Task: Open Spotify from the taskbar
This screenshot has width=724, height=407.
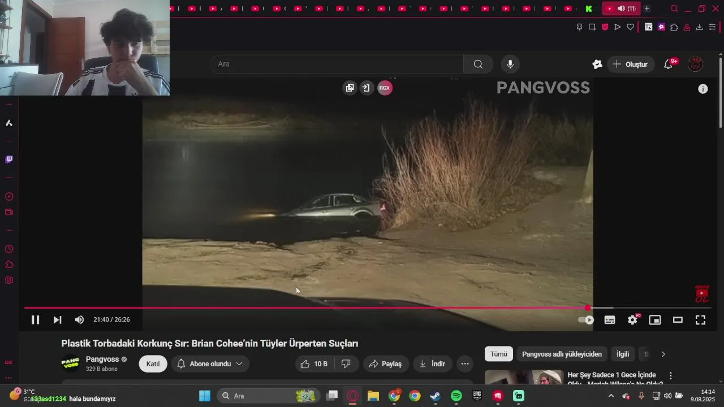Action: (456, 396)
